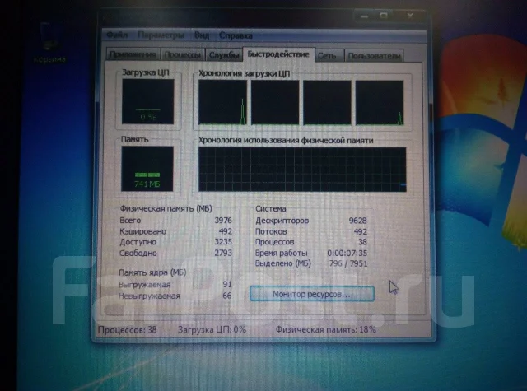Select the Быстродействие tab

[278, 54]
